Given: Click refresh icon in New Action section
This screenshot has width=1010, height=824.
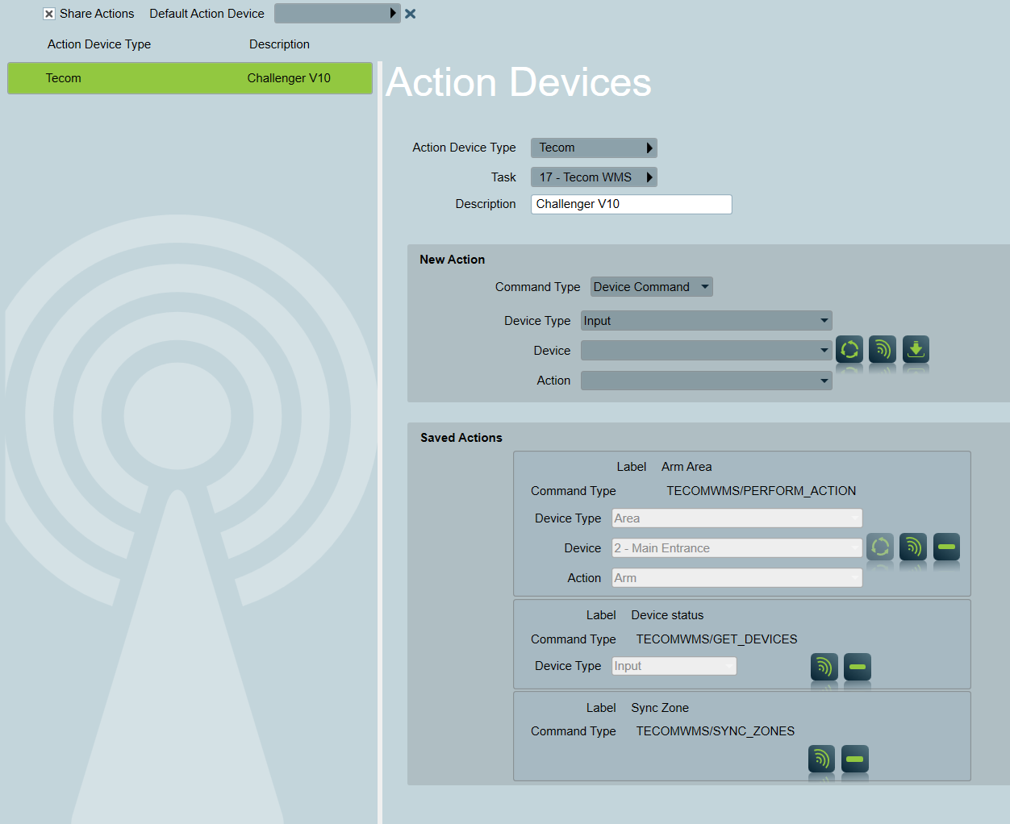Looking at the screenshot, I should 849,349.
